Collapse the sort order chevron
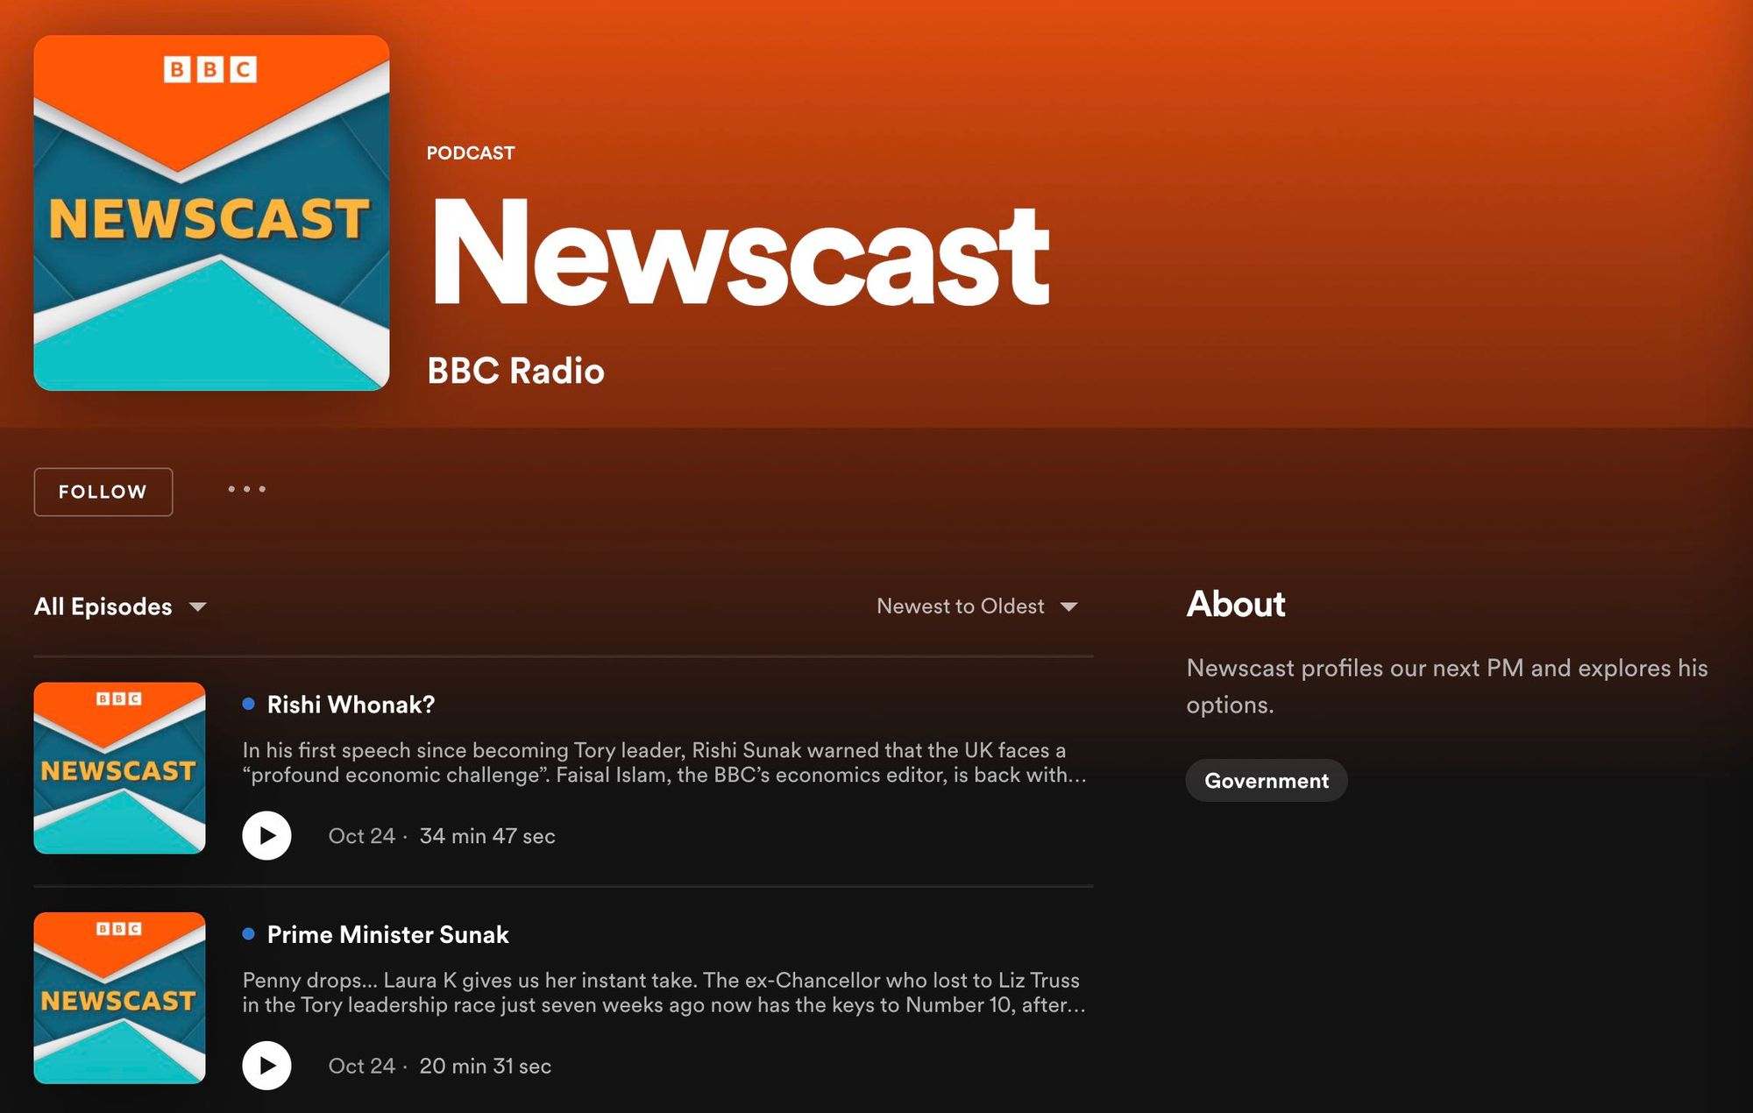Viewport: 1753px width, 1113px height. [1068, 606]
